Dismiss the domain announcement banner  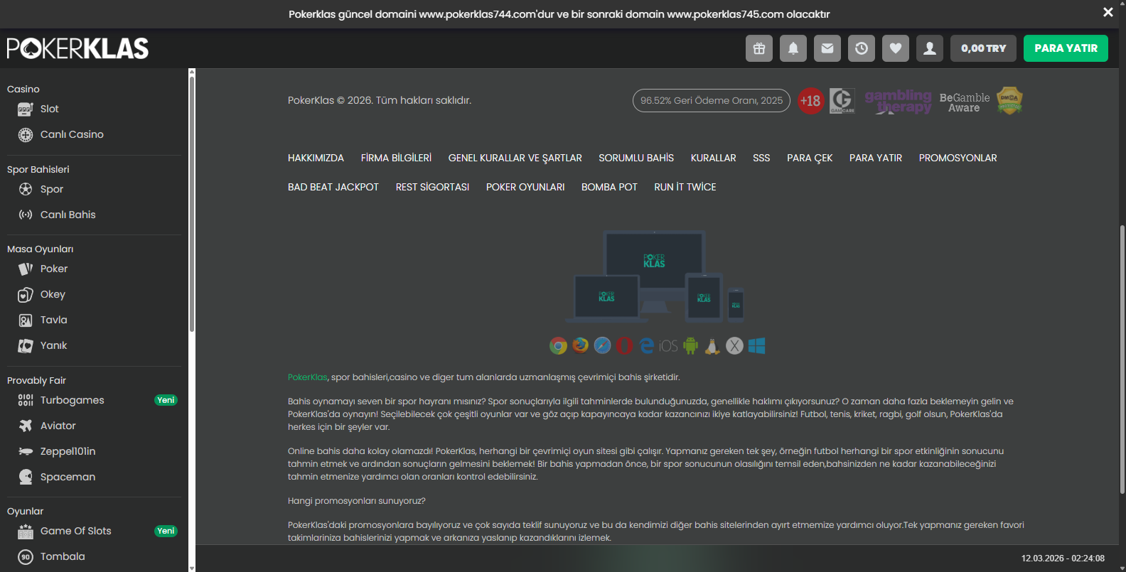pyautogui.click(x=1108, y=12)
